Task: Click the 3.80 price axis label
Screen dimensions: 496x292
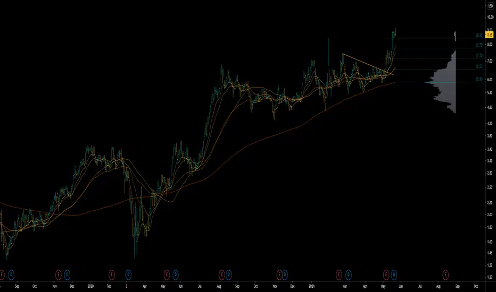Action: click(x=490, y=136)
